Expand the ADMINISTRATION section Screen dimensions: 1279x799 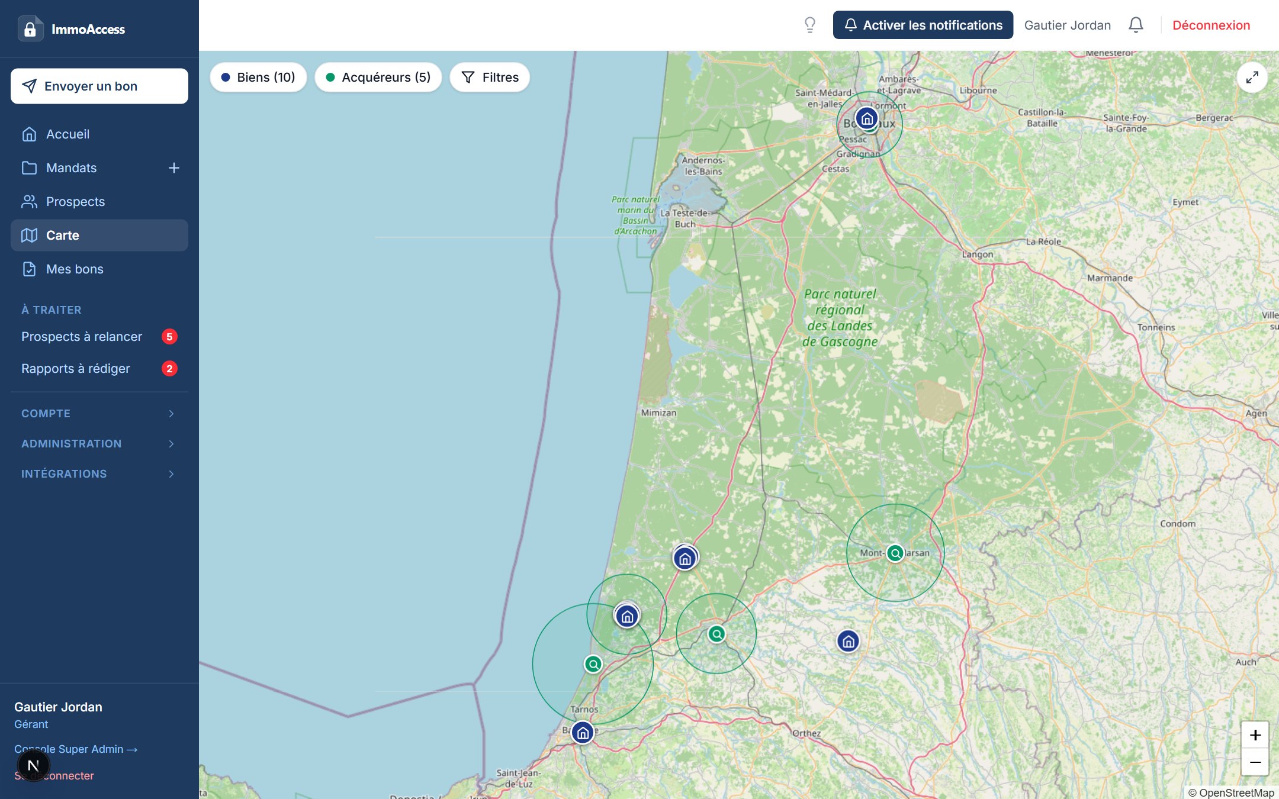pyautogui.click(x=99, y=444)
